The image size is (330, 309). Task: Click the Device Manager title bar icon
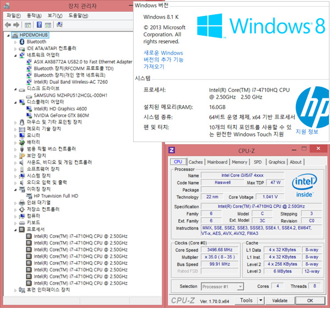7,6
